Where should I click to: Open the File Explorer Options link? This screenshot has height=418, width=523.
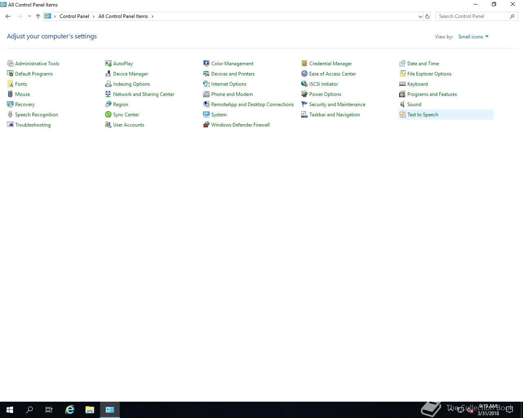coord(429,74)
